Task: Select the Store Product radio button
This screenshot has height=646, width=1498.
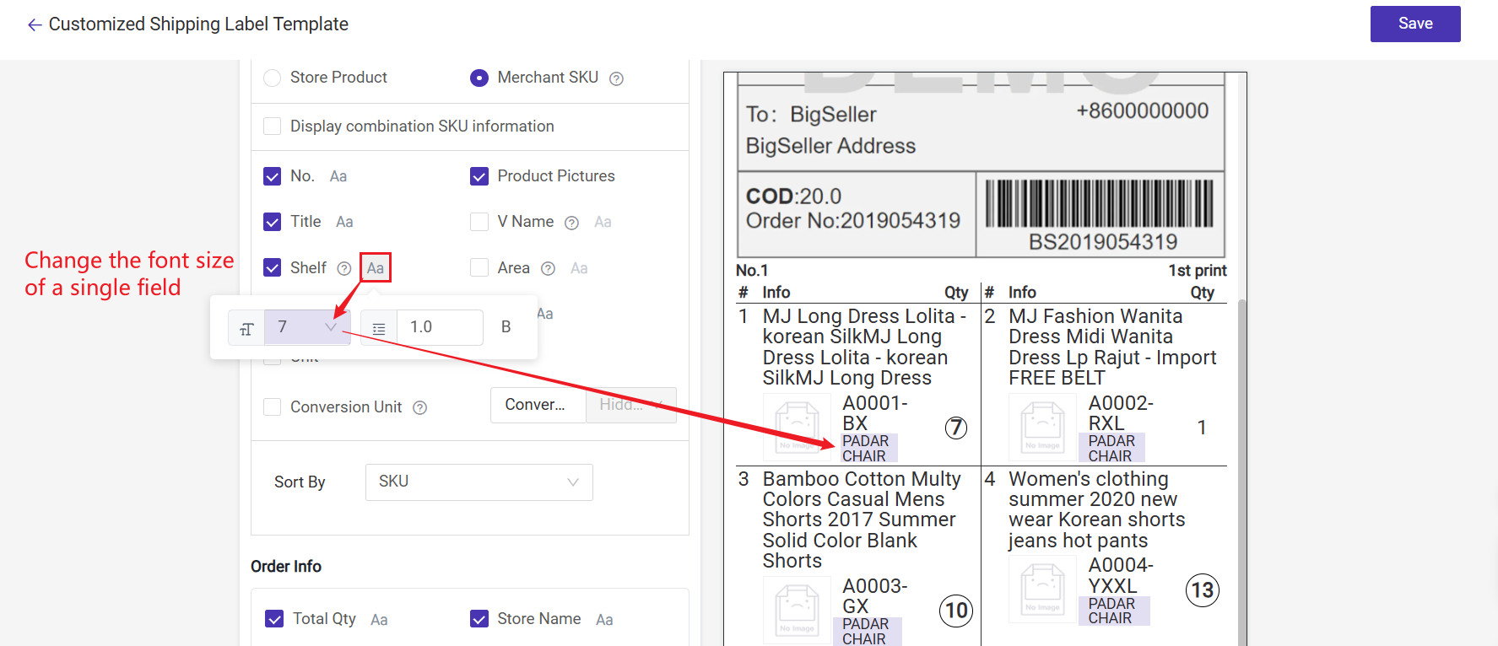Action: coord(272,78)
